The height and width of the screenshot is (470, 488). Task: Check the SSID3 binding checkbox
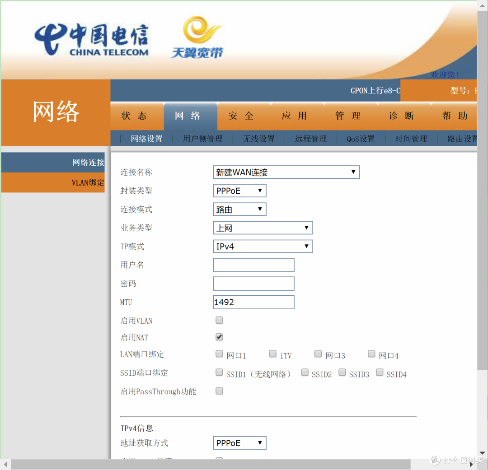click(x=343, y=372)
